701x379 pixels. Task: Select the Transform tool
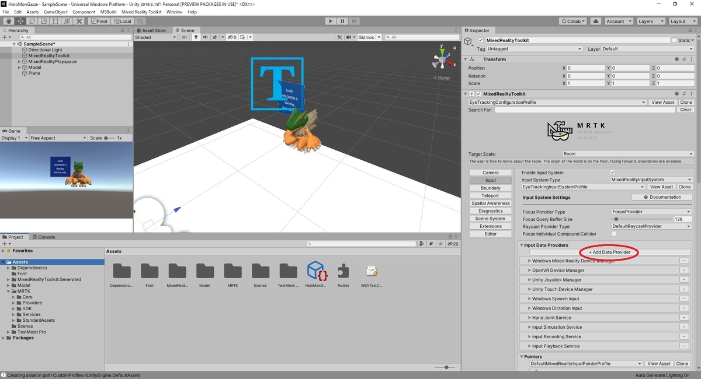coord(66,21)
